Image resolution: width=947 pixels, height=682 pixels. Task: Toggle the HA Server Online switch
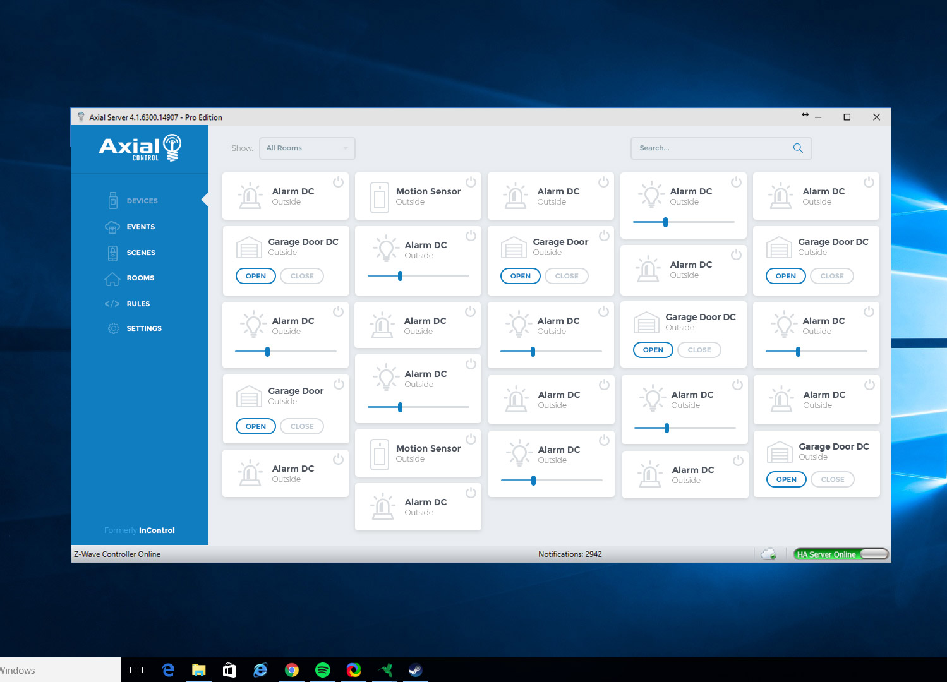tap(873, 554)
